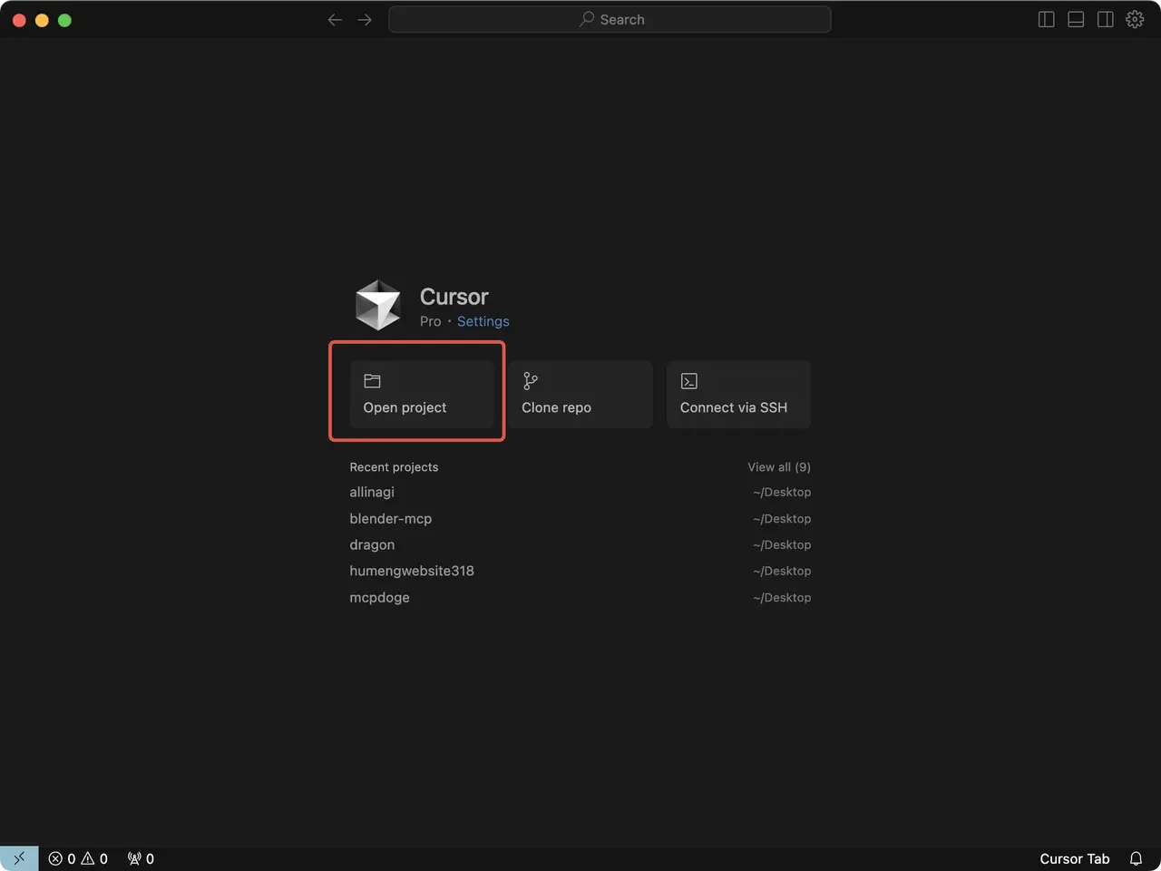Open settings via the gear icon
This screenshot has width=1161, height=871.
(1135, 19)
